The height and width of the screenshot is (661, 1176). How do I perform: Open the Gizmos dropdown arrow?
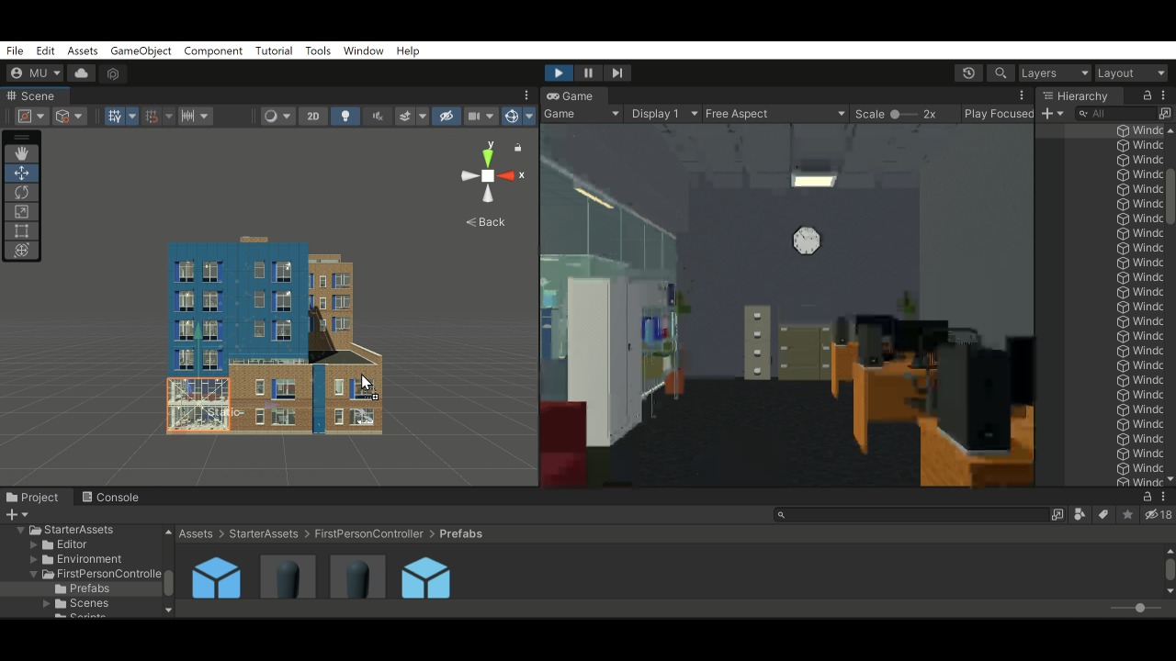(x=529, y=116)
